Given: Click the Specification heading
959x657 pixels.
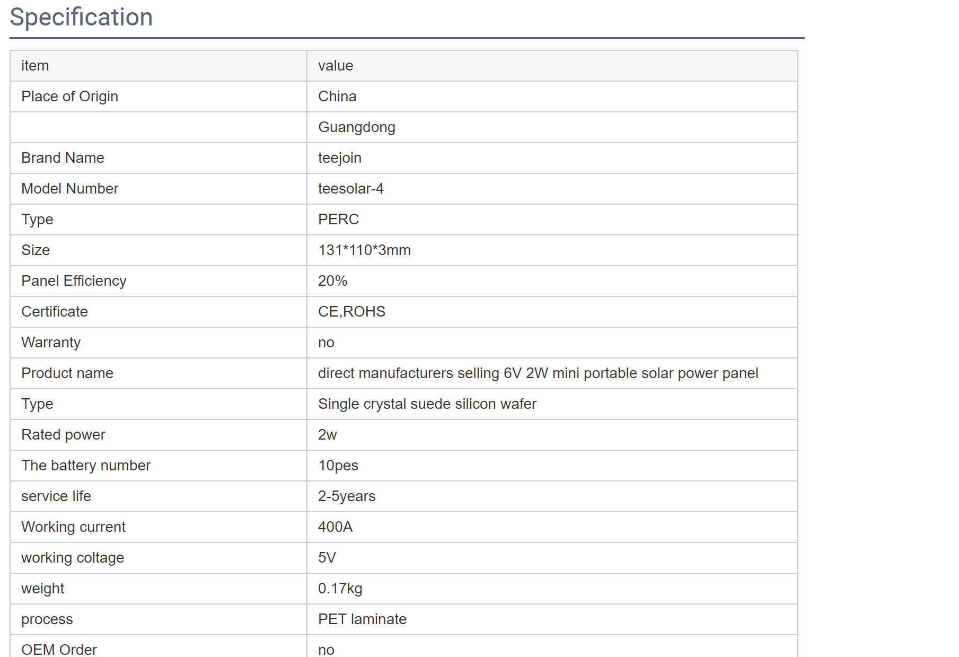Looking at the screenshot, I should tap(81, 17).
